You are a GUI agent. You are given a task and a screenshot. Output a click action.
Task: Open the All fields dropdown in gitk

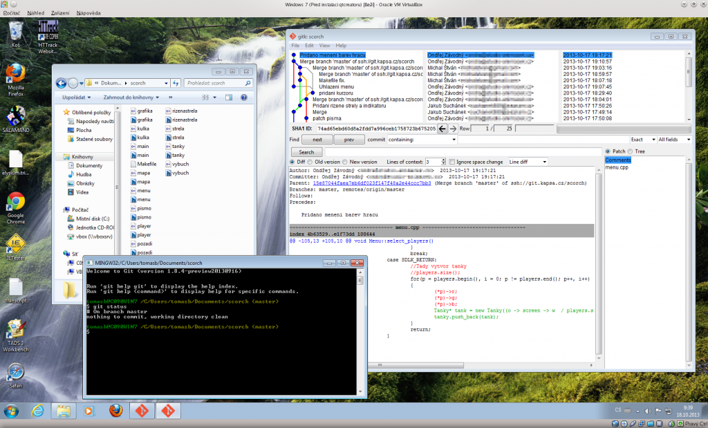(675, 140)
